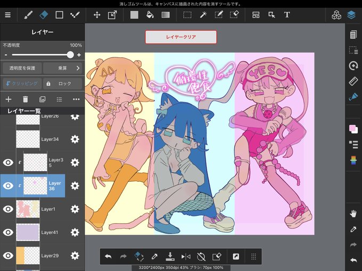Toggle the layer ロック option
The height and width of the screenshot is (271, 362).
click(x=63, y=83)
